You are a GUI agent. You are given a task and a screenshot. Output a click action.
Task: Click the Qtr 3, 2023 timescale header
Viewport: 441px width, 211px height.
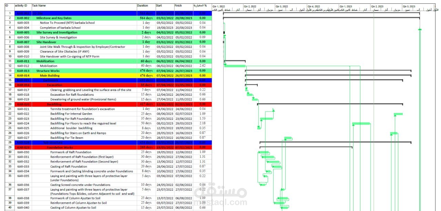coord(409,7)
